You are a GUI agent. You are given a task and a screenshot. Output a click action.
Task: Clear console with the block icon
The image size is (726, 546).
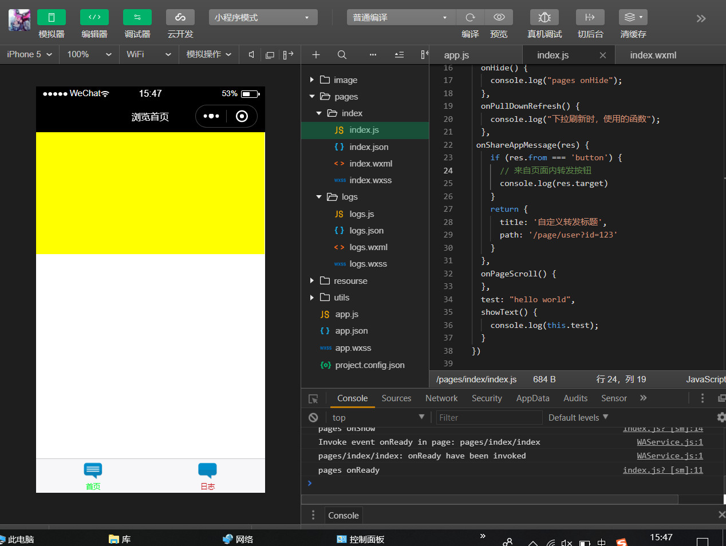pos(313,418)
